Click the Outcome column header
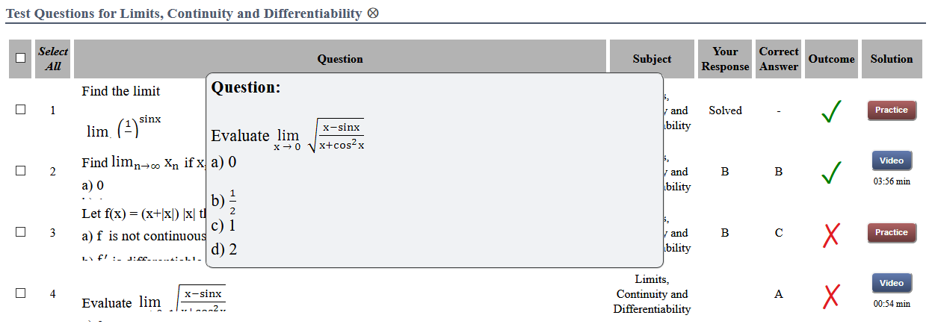Screen dimensions: 935x324 (x=831, y=59)
